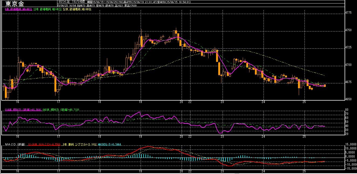The width and height of the screenshot is (357, 174).
Task: Click the 15.0000 MACD axis label
Action: pos(351,144)
